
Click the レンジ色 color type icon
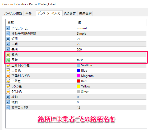[x=8, y=86]
